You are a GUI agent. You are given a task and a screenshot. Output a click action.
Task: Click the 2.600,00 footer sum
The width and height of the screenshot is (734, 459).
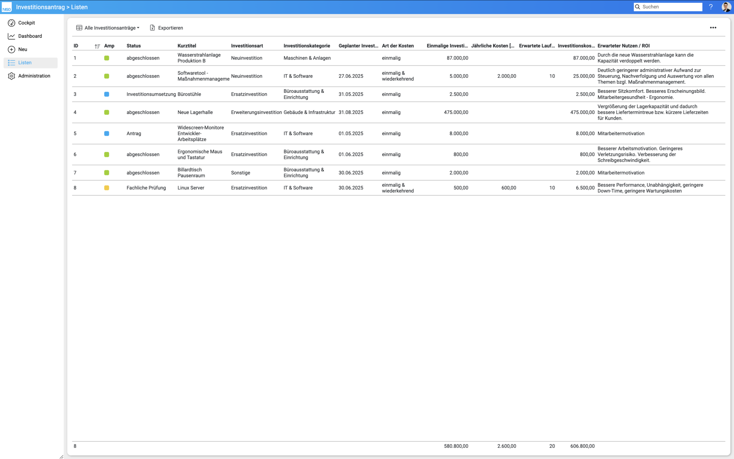[507, 446]
